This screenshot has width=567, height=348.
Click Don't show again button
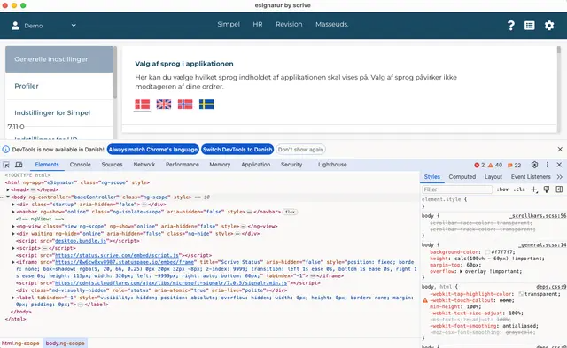tap(300, 150)
